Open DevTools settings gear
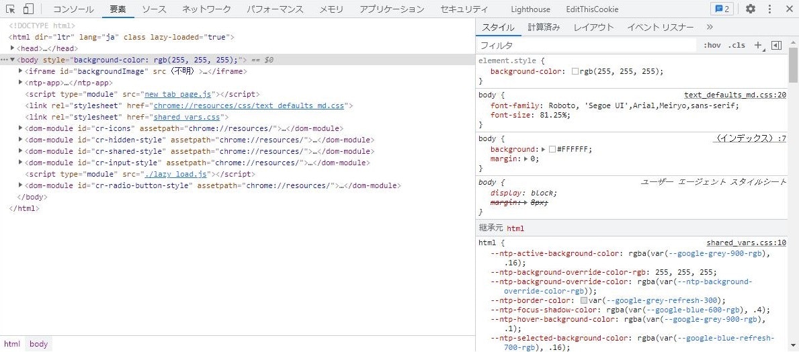Image resolution: width=799 pixels, height=352 pixels. (x=751, y=9)
